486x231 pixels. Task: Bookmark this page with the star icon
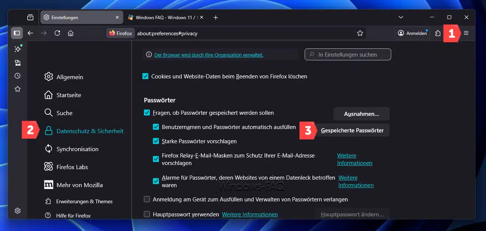tap(360, 33)
